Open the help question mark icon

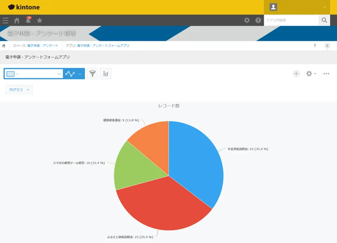pos(258,20)
